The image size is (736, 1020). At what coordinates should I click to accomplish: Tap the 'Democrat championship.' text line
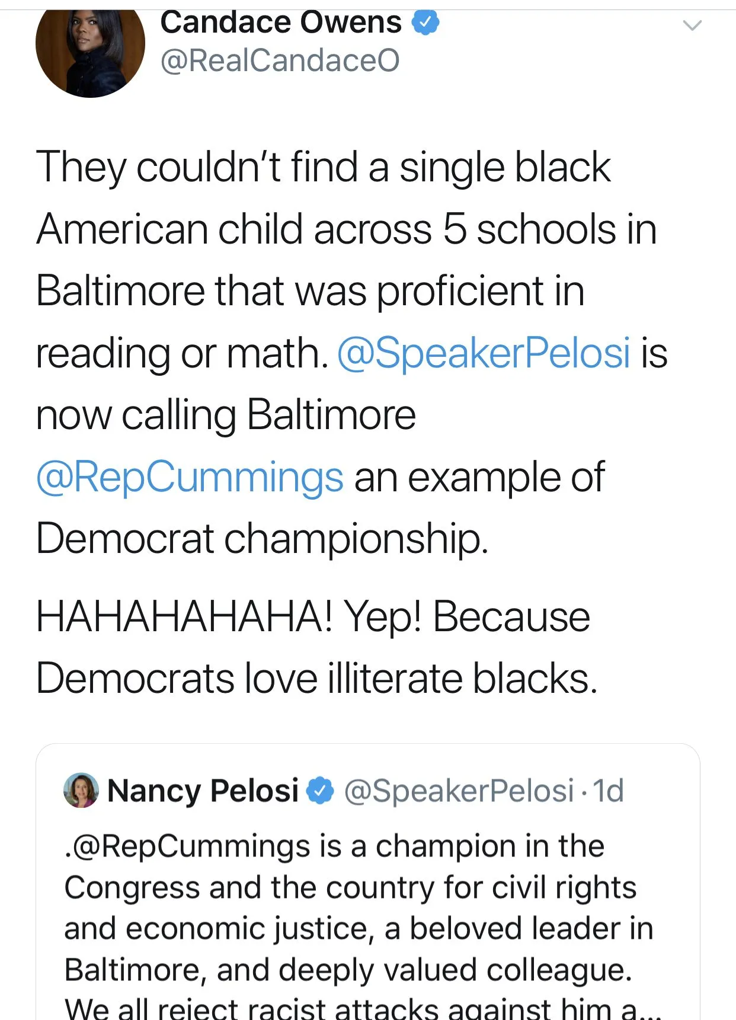(262, 539)
